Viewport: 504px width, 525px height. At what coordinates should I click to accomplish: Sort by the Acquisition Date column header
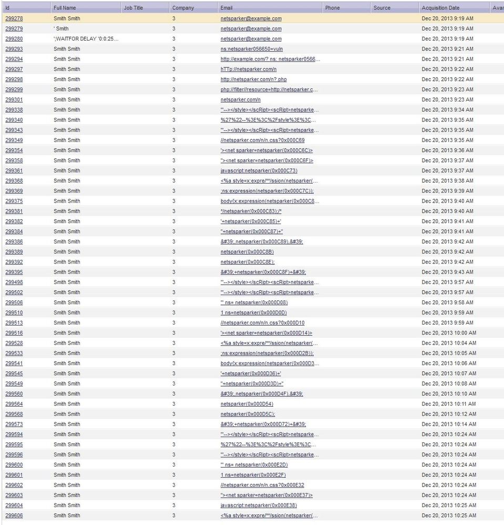tap(440, 8)
